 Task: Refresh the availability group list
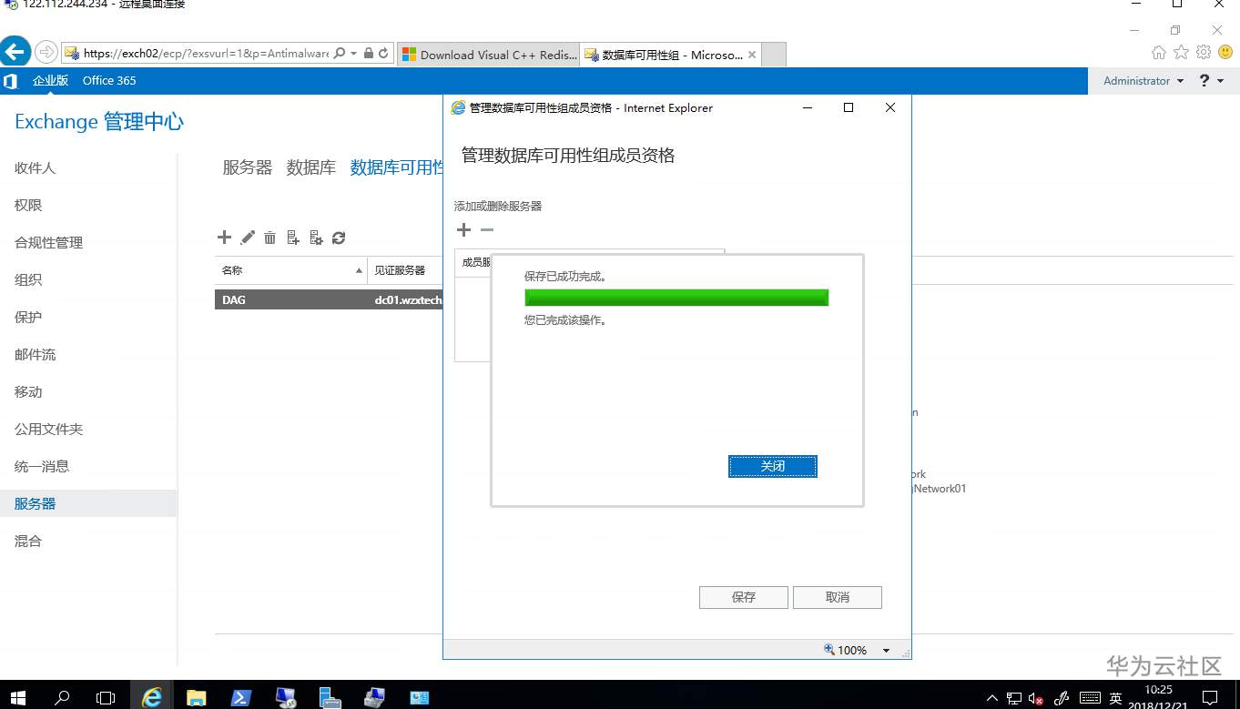click(x=339, y=237)
